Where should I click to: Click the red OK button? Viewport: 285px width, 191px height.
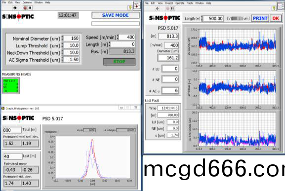click(x=276, y=18)
